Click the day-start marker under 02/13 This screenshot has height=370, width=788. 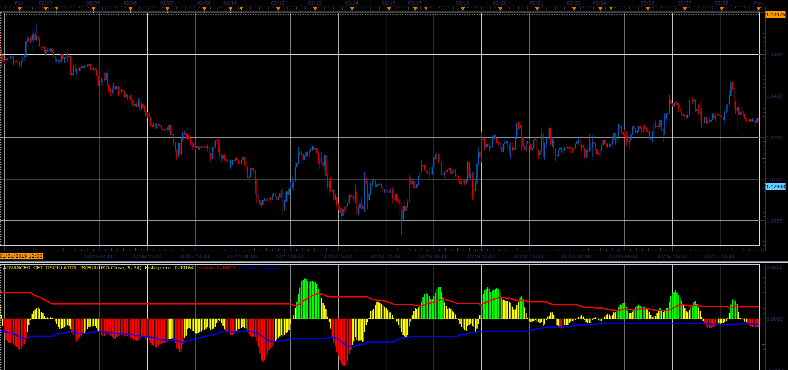(x=315, y=9)
